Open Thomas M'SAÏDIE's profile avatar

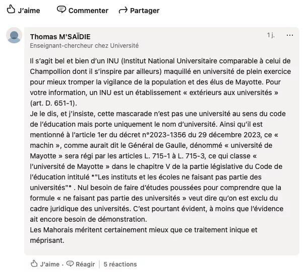coord(15,37)
